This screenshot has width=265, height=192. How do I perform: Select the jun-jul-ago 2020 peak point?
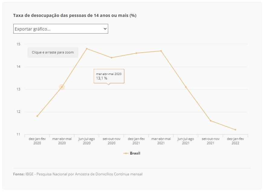tap(87, 49)
